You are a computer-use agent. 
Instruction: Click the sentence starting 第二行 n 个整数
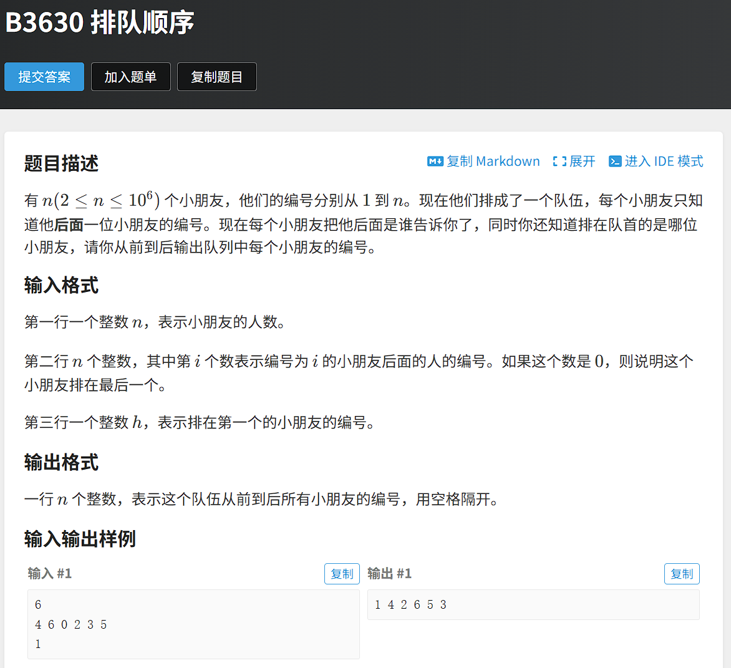click(359, 373)
